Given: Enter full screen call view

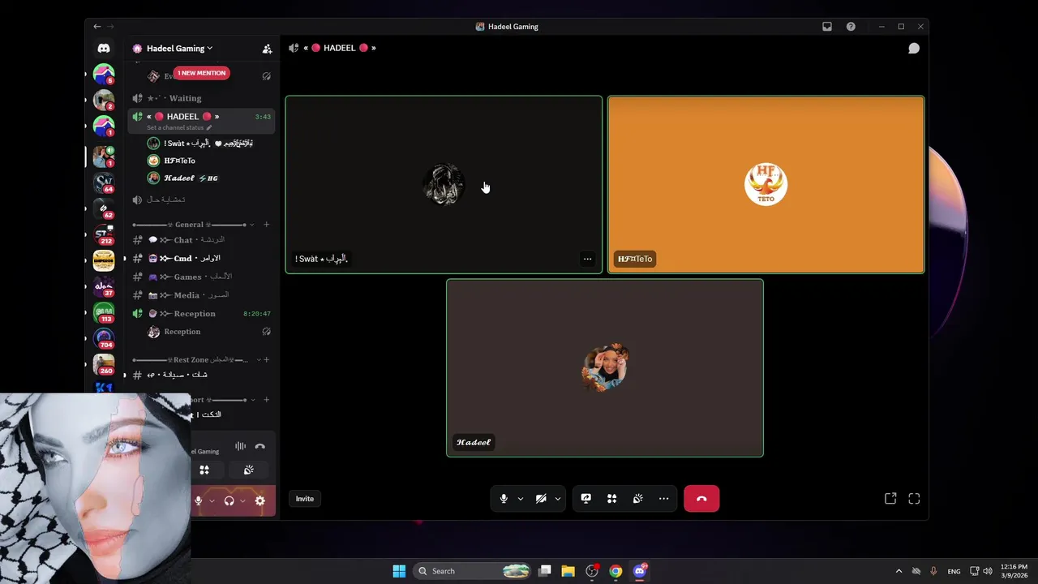Looking at the screenshot, I should pos(914,499).
